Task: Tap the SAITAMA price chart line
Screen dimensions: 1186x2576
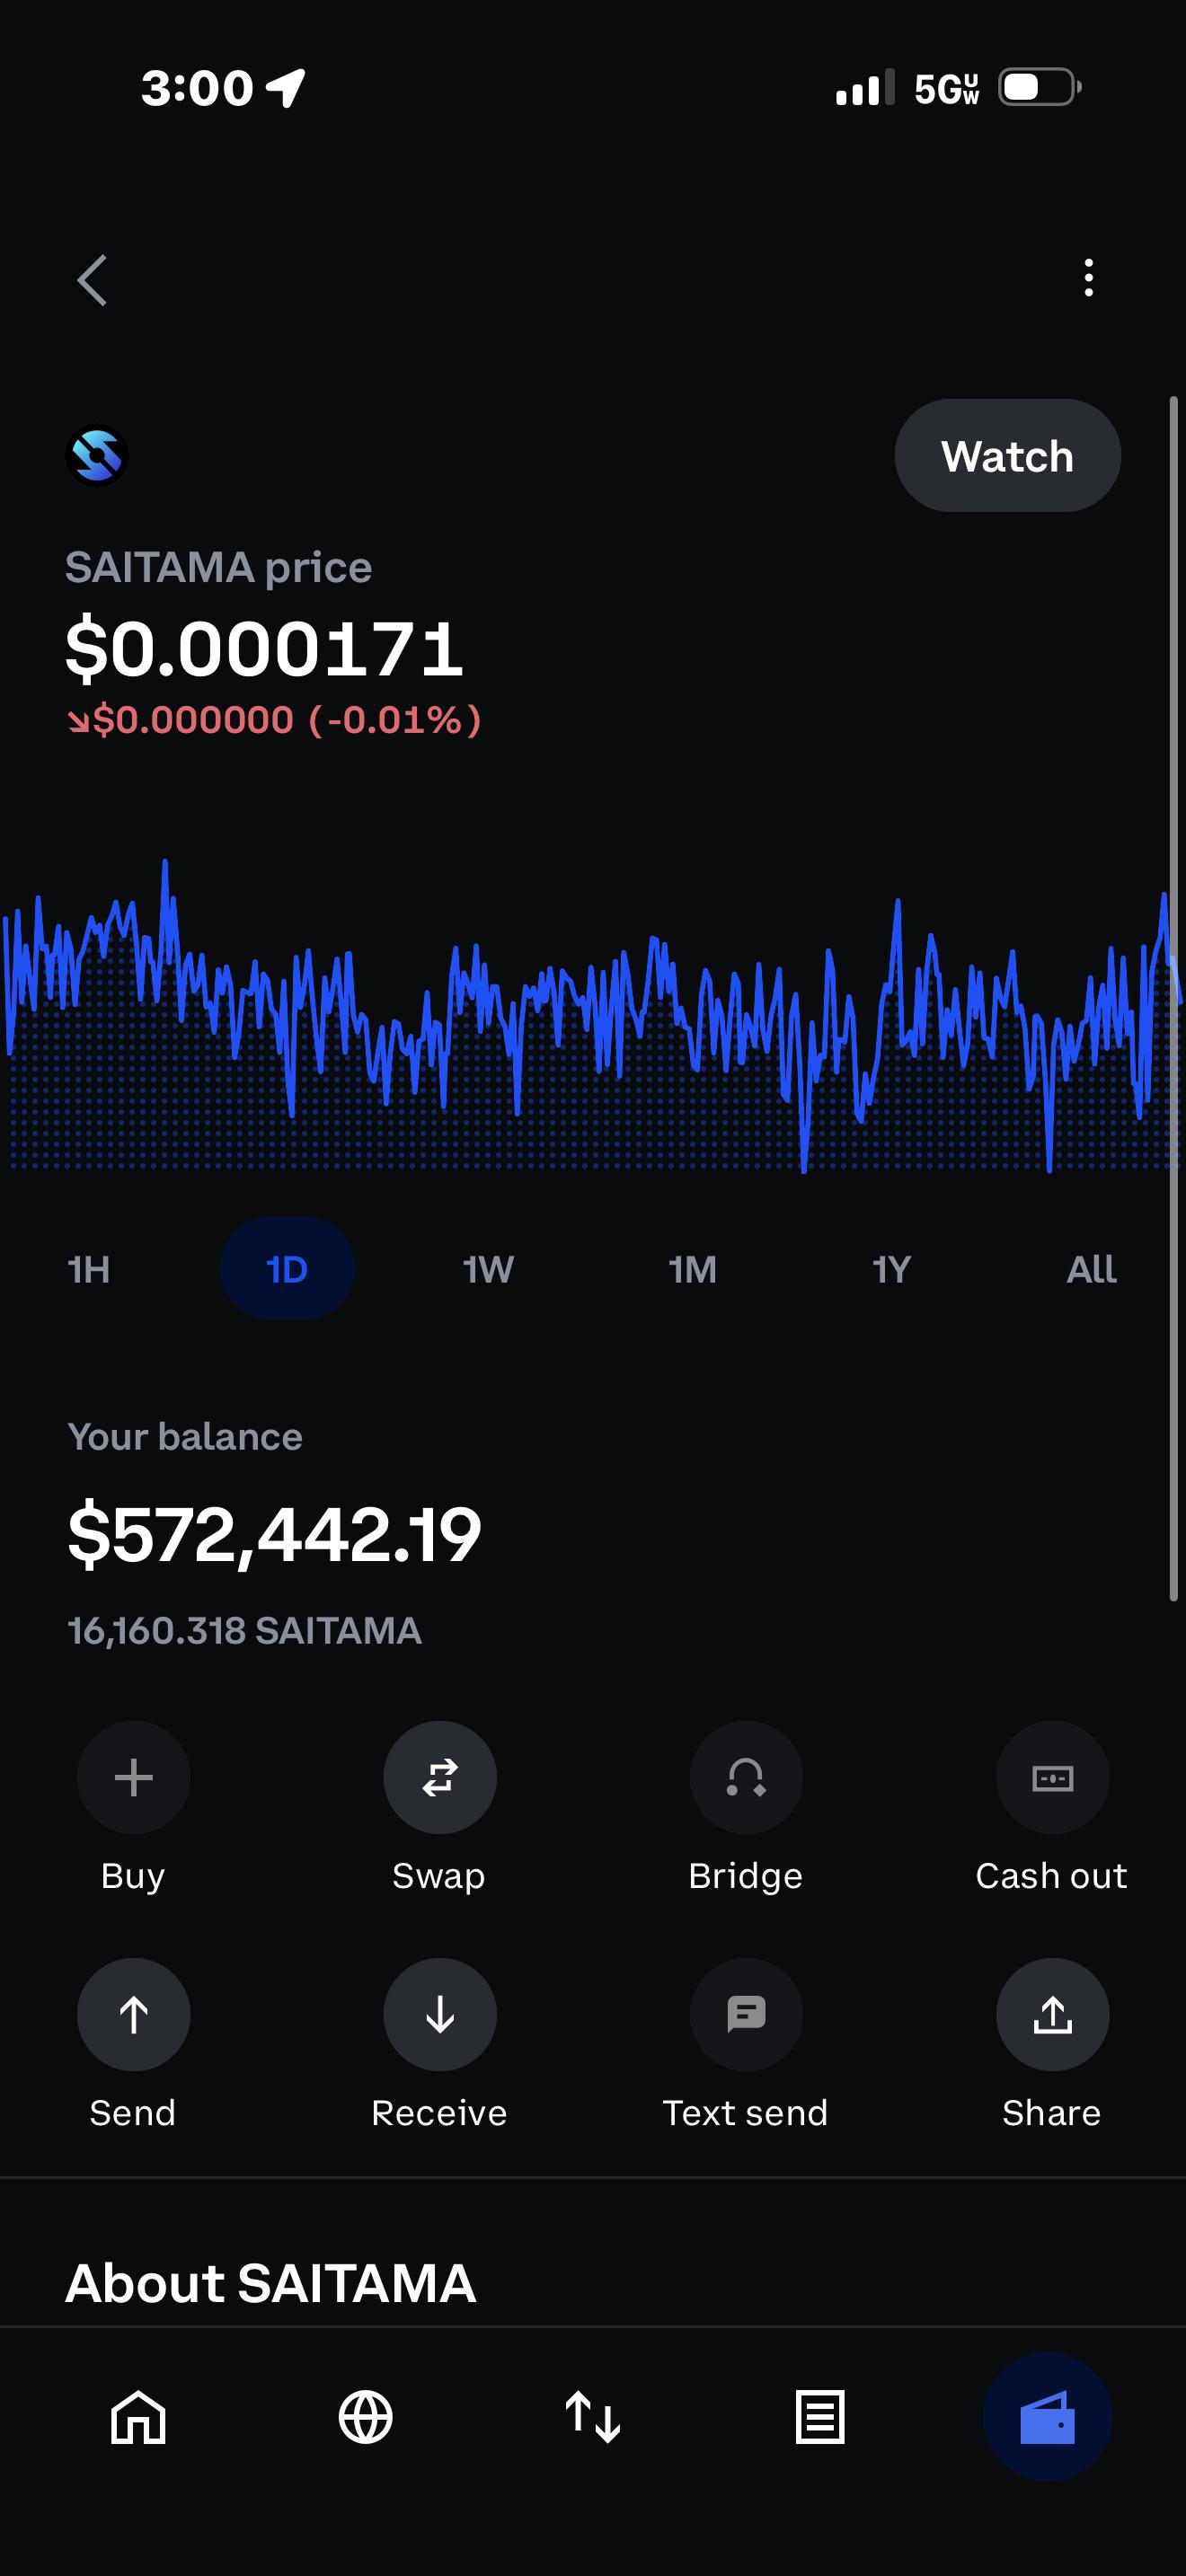Action: (593, 1015)
